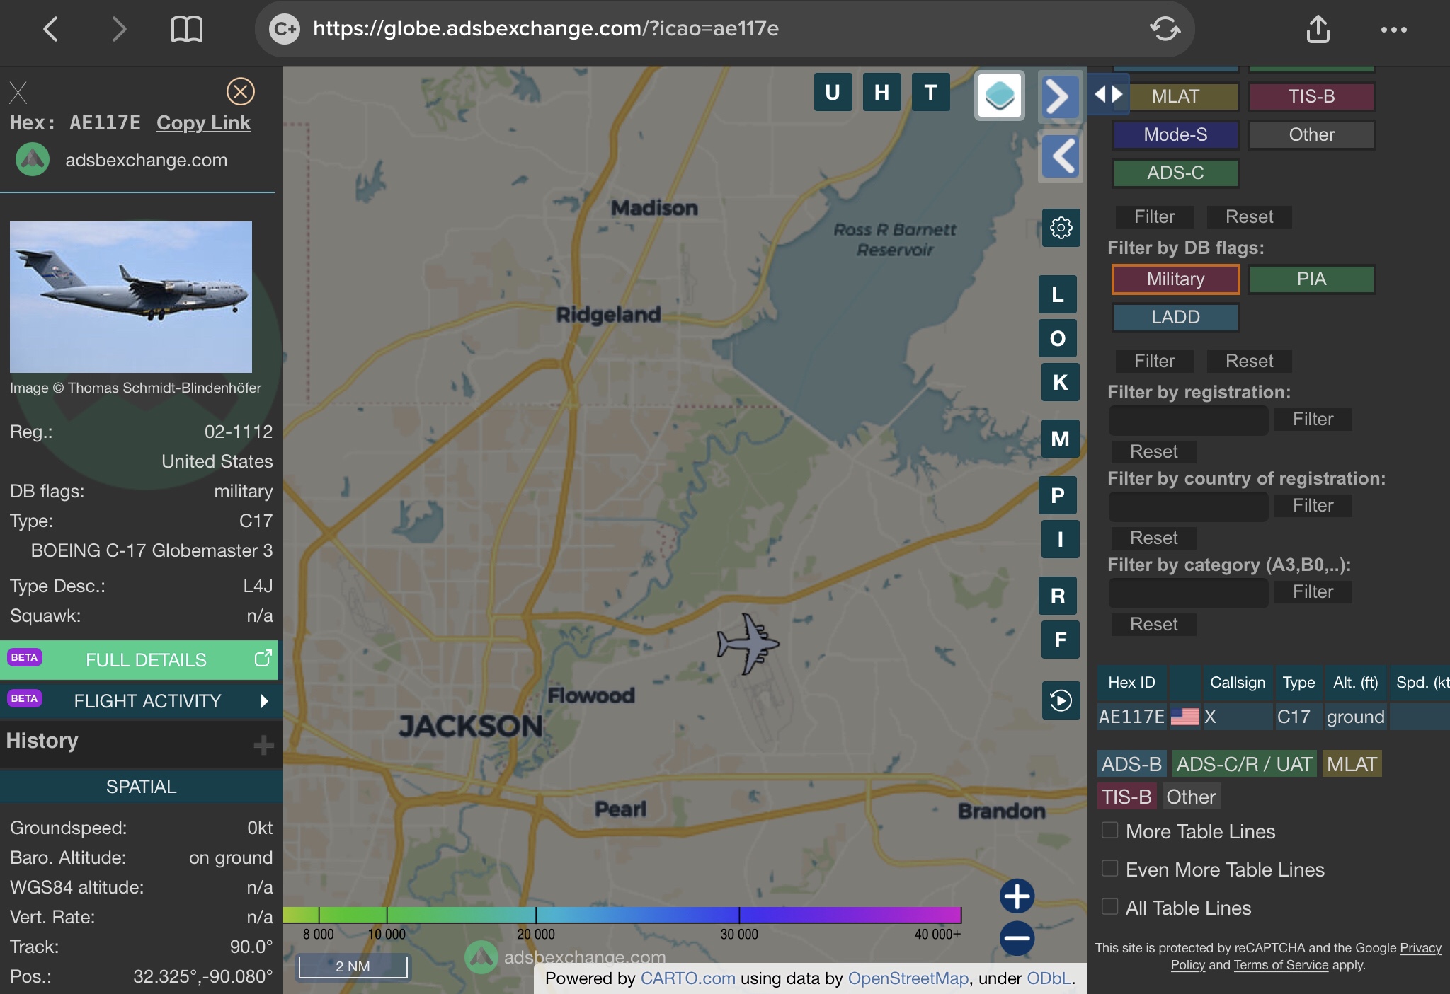Toggle the P map button
This screenshot has height=994, width=1450.
coord(1058,495)
